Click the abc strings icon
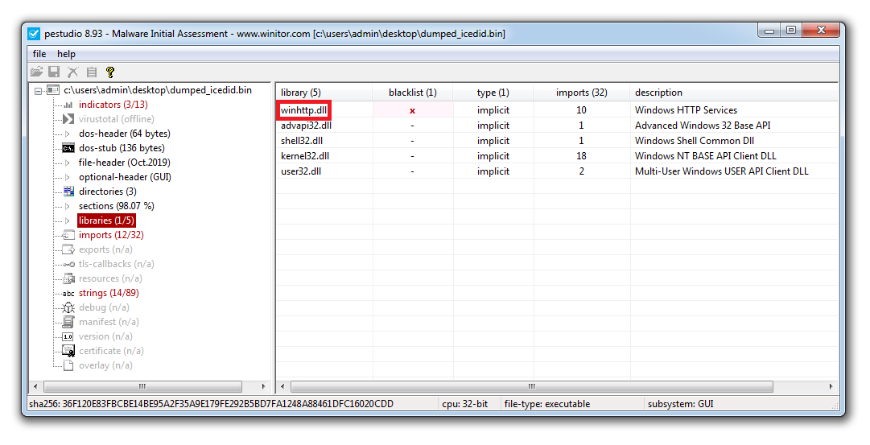Viewport: 870px width, 445px height. click(68, 293)
